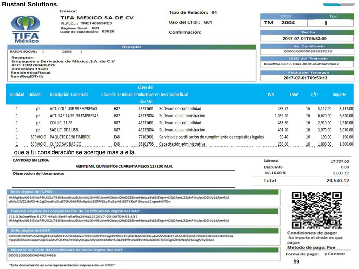Viewport: 359px width, 269px height.
Task: Click the QR code image
Action: 317,210
